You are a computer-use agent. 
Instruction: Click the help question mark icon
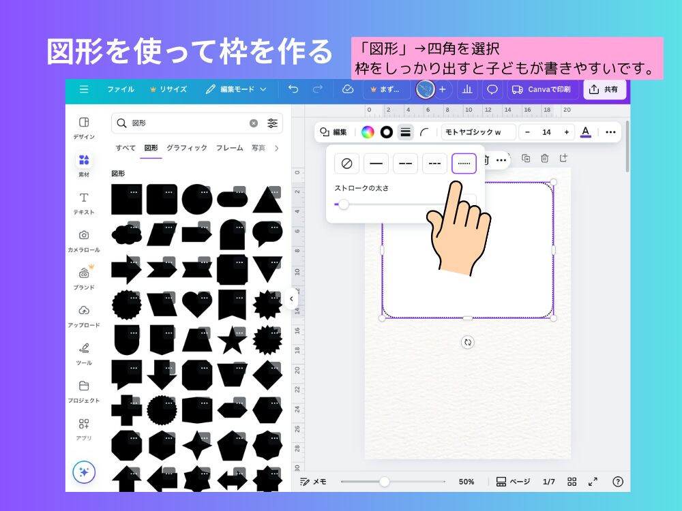click(618, 482)
